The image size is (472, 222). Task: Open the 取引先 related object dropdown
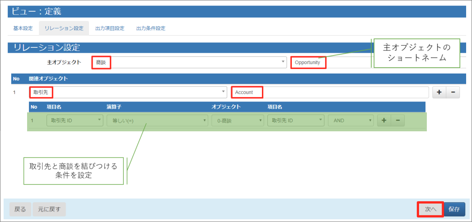pyautogui.click(x=128, y=92)
